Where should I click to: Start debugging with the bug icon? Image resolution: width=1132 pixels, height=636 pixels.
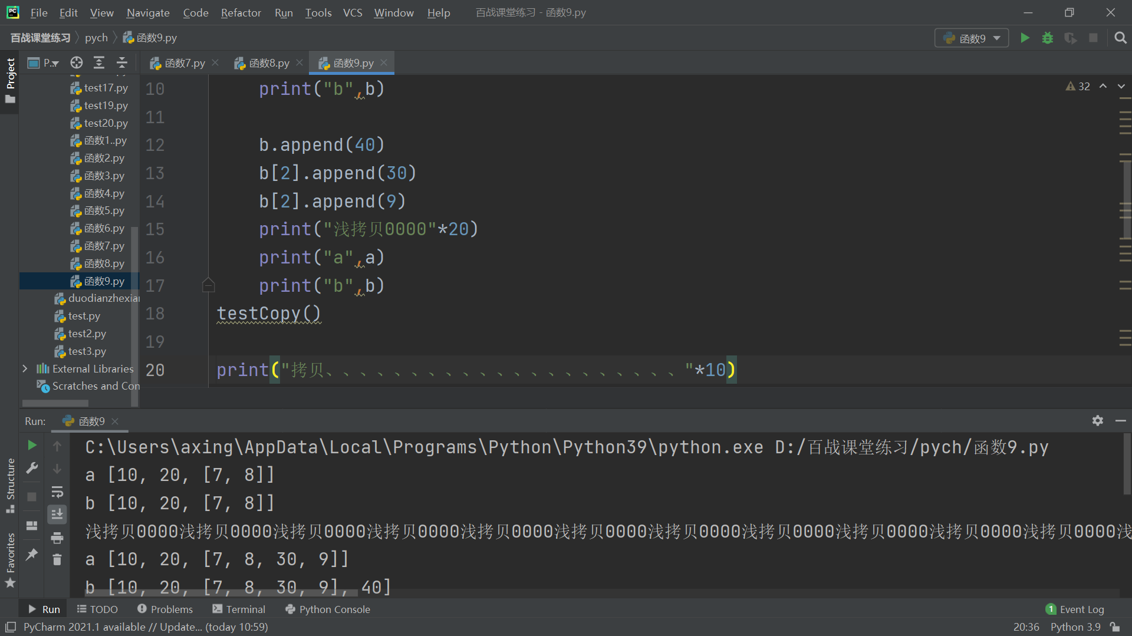click(x=1048, y=38)
